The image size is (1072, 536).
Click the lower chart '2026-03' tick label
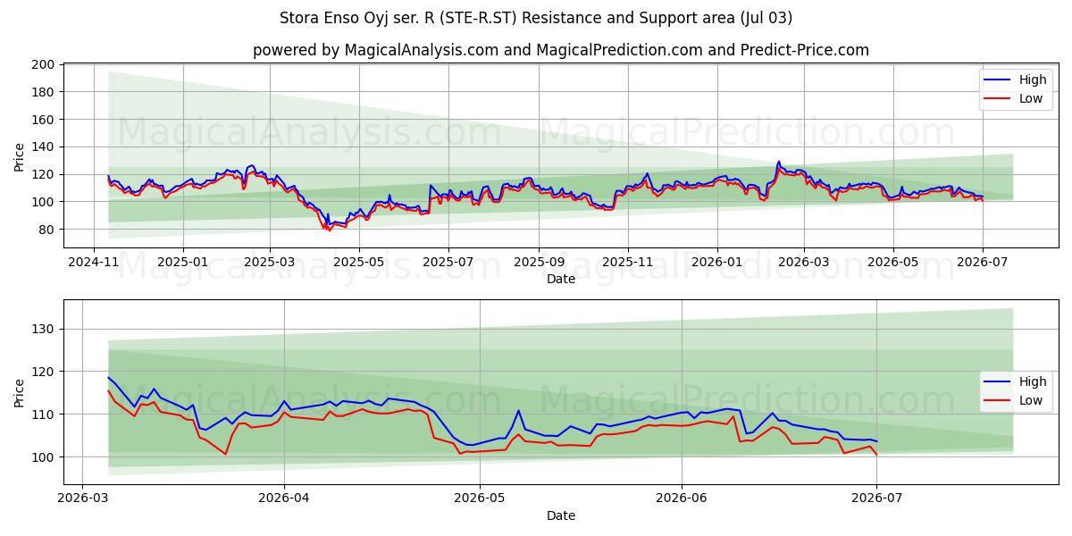click(82, 499)
